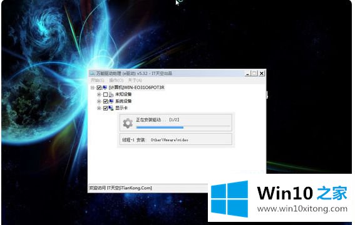Uncheck the 系统设备 checkbox
Screen dimensions: 355x225
(105, 101)
